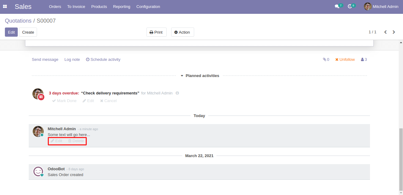Click the activity info icon
The height and width of the screenshot is (195, 403).
(x=177, y=93)
